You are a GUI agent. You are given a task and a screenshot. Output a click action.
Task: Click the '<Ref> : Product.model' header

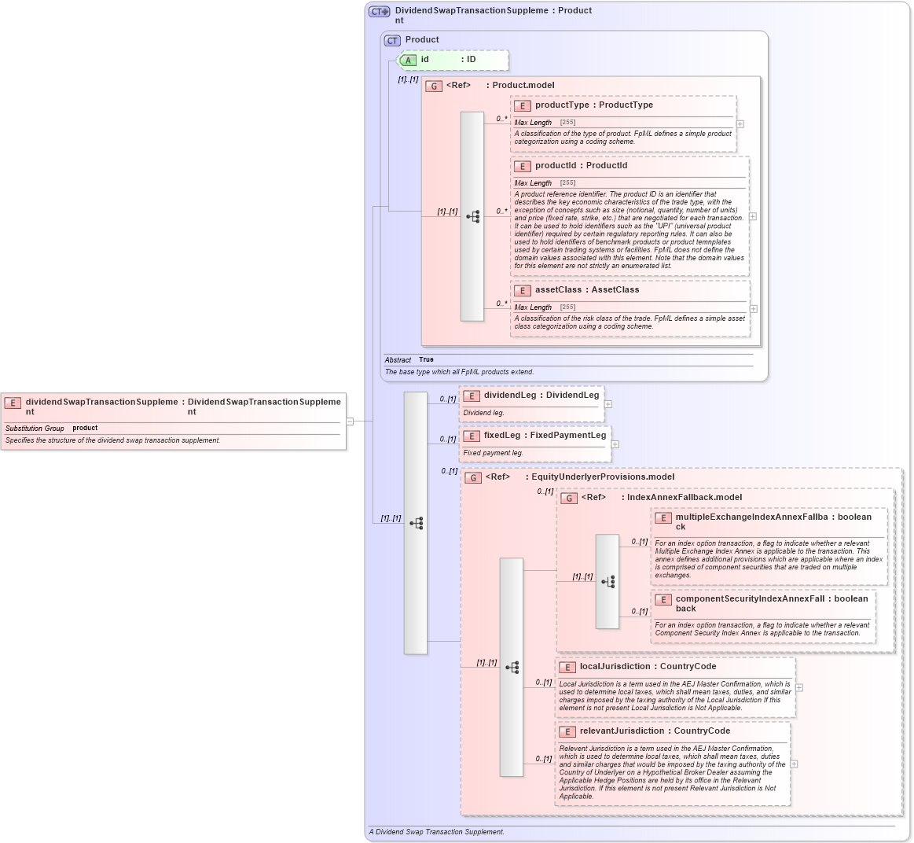[500, 85]
